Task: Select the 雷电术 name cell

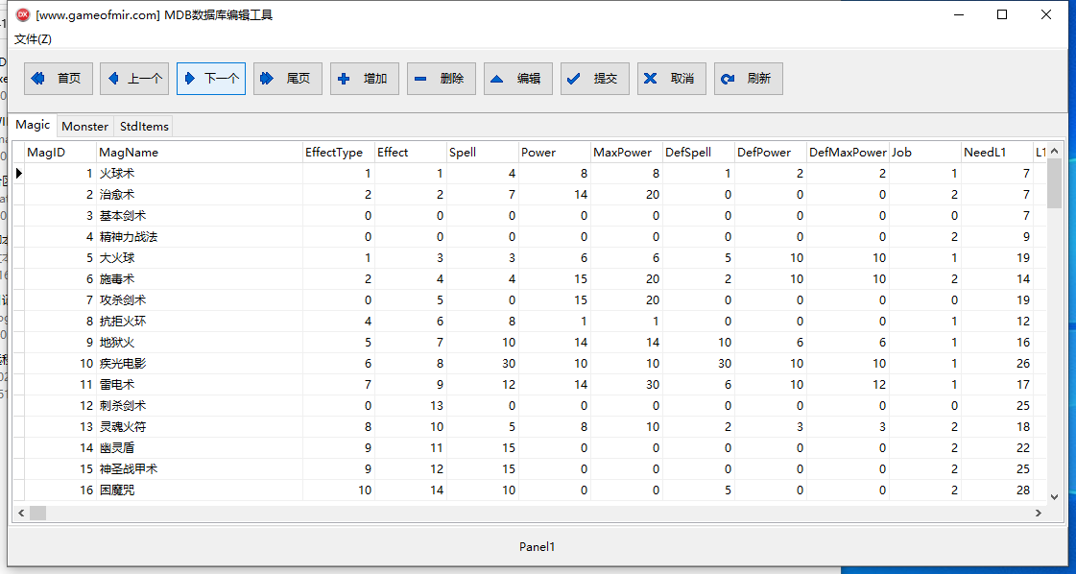Action: pos(200,385)
